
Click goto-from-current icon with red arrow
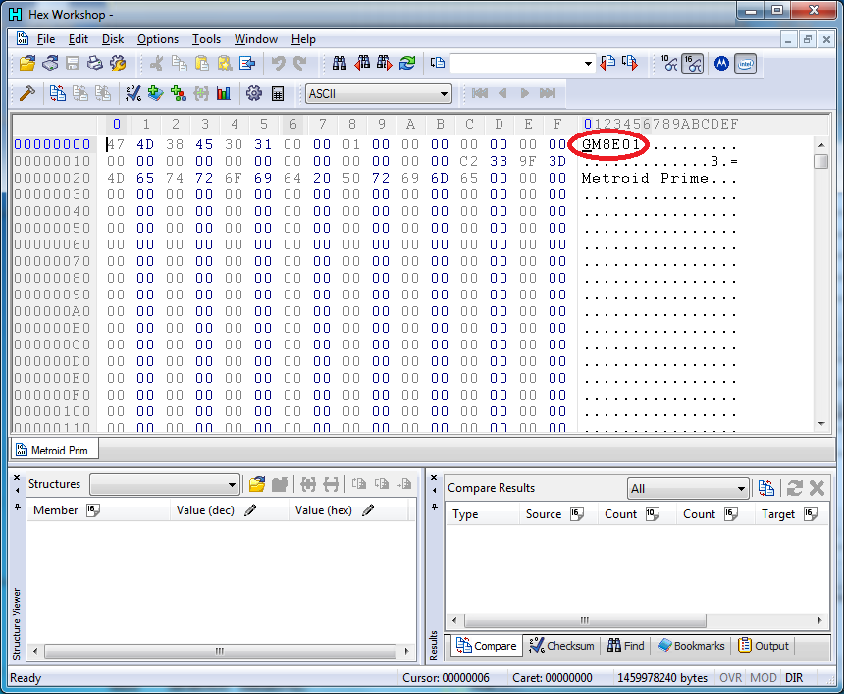(630, 63)
